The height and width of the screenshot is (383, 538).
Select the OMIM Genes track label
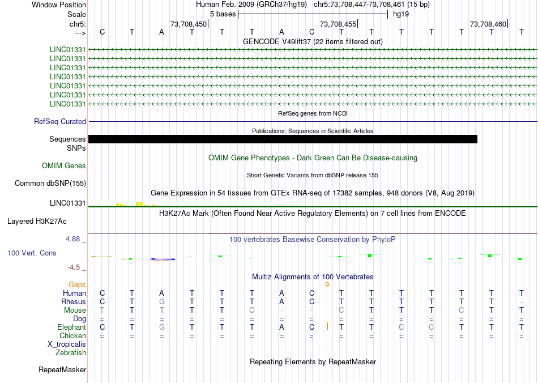click(x=64, y=166)
